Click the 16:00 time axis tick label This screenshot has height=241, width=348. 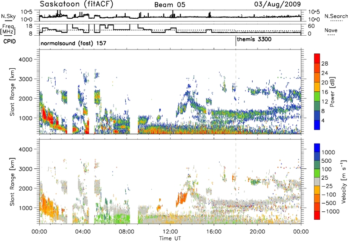214,232
